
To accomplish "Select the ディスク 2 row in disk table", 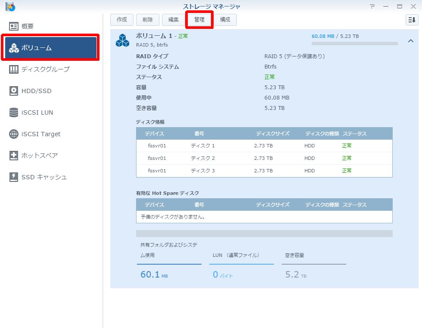I will (x=264, y=158).
